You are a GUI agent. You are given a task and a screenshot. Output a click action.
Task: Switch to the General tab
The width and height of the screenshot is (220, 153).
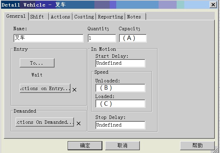(16, 16)
